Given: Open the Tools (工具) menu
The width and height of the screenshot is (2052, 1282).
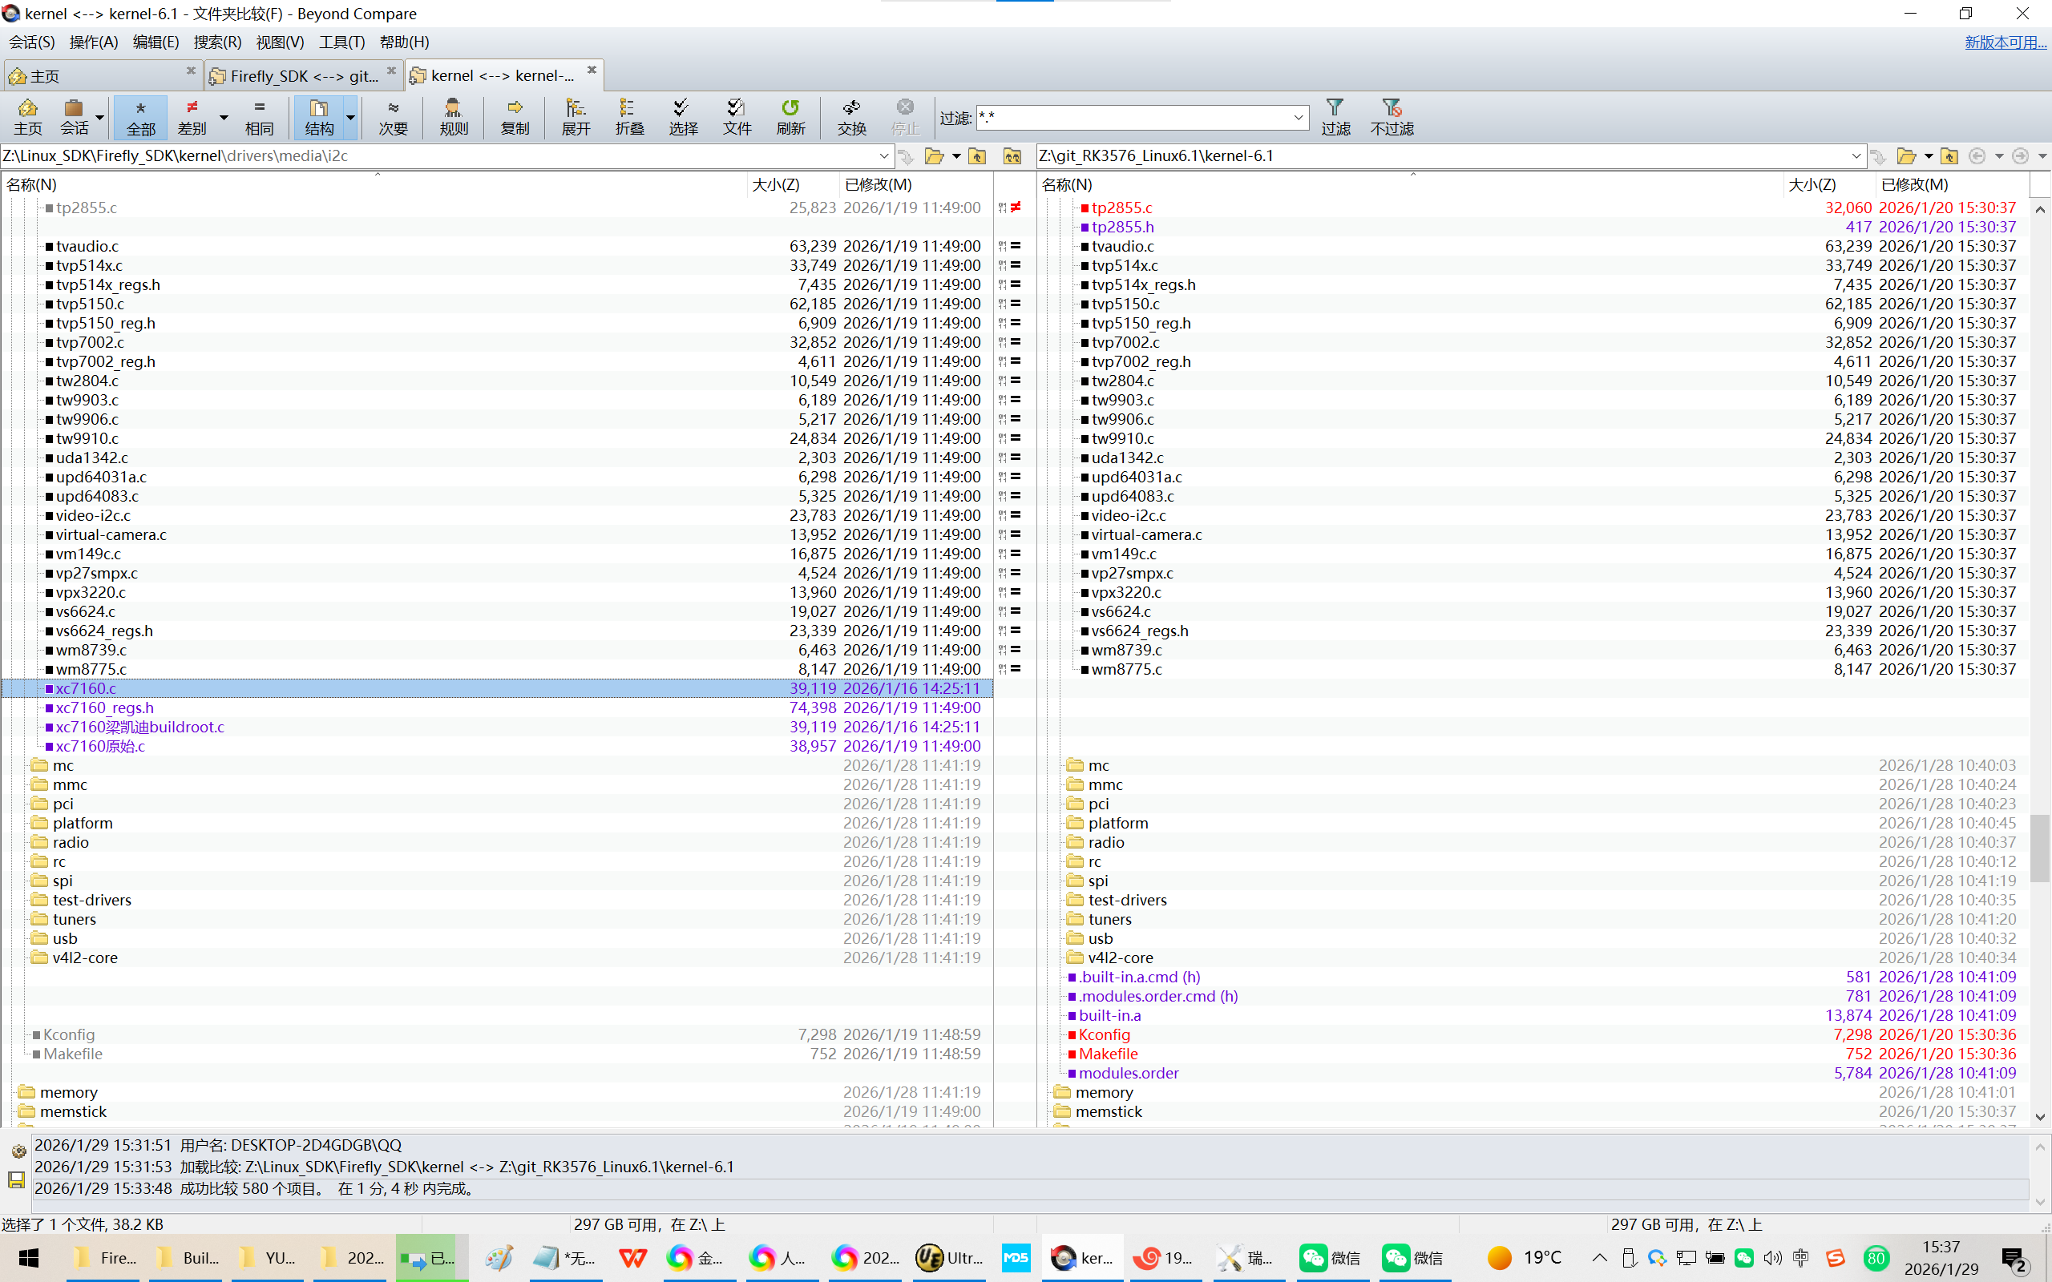Looking at the screenshot, I should [341, 42].
